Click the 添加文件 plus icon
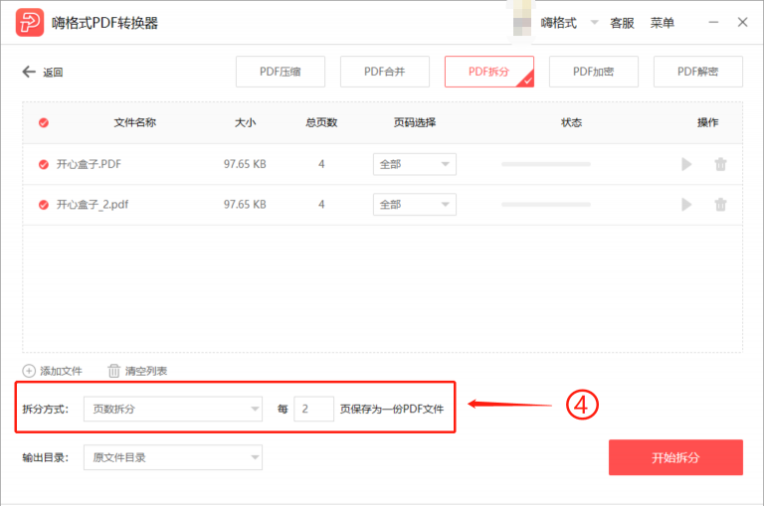764x506 pixels. (x=29, y=371)
